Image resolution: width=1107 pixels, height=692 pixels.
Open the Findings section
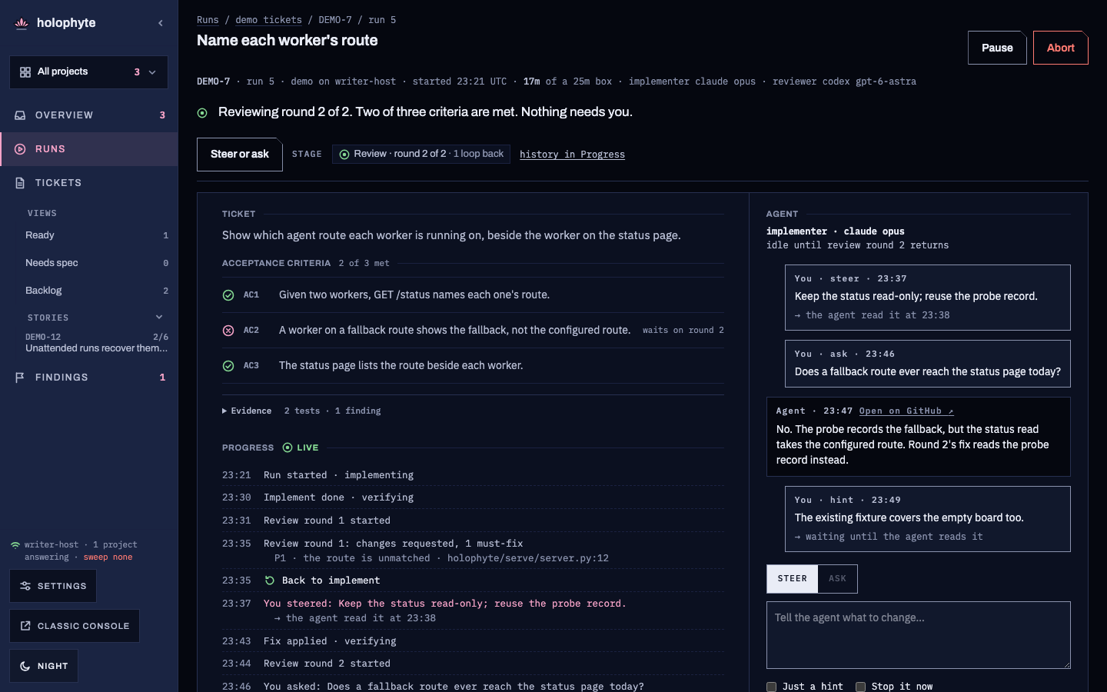pos(89,378)
